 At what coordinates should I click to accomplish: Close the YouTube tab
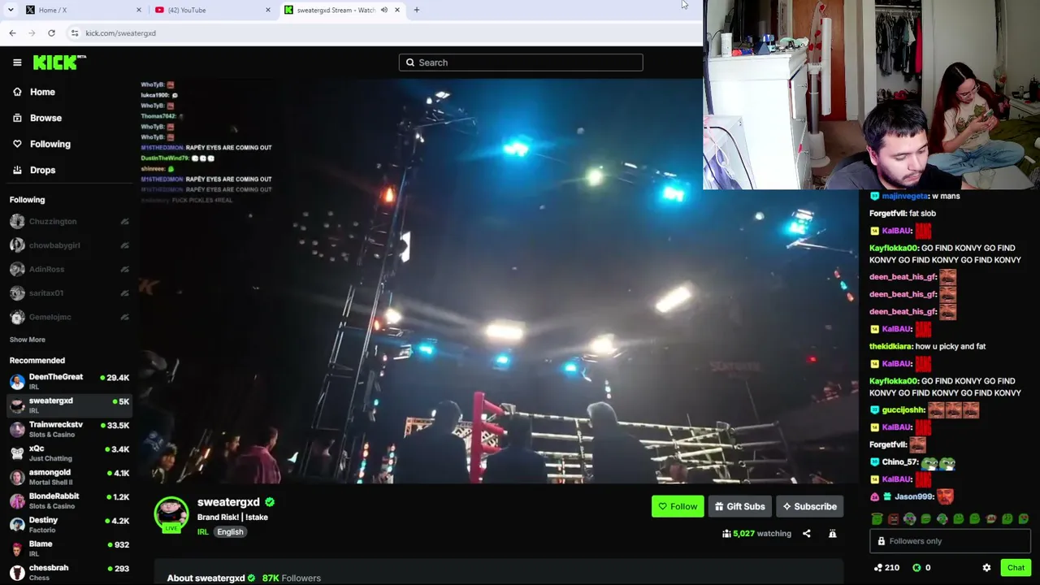267,10
